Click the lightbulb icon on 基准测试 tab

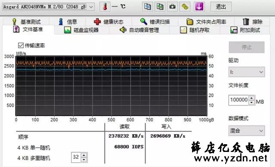14,22
